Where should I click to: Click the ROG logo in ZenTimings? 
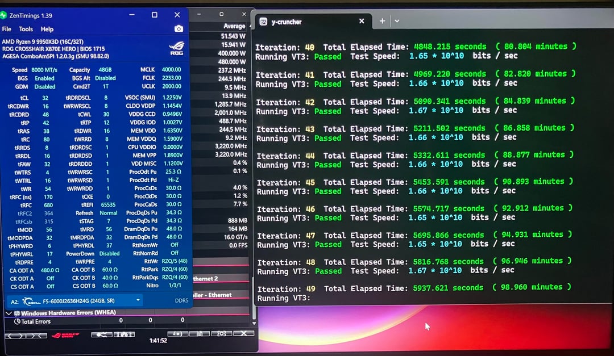(177, 48)
